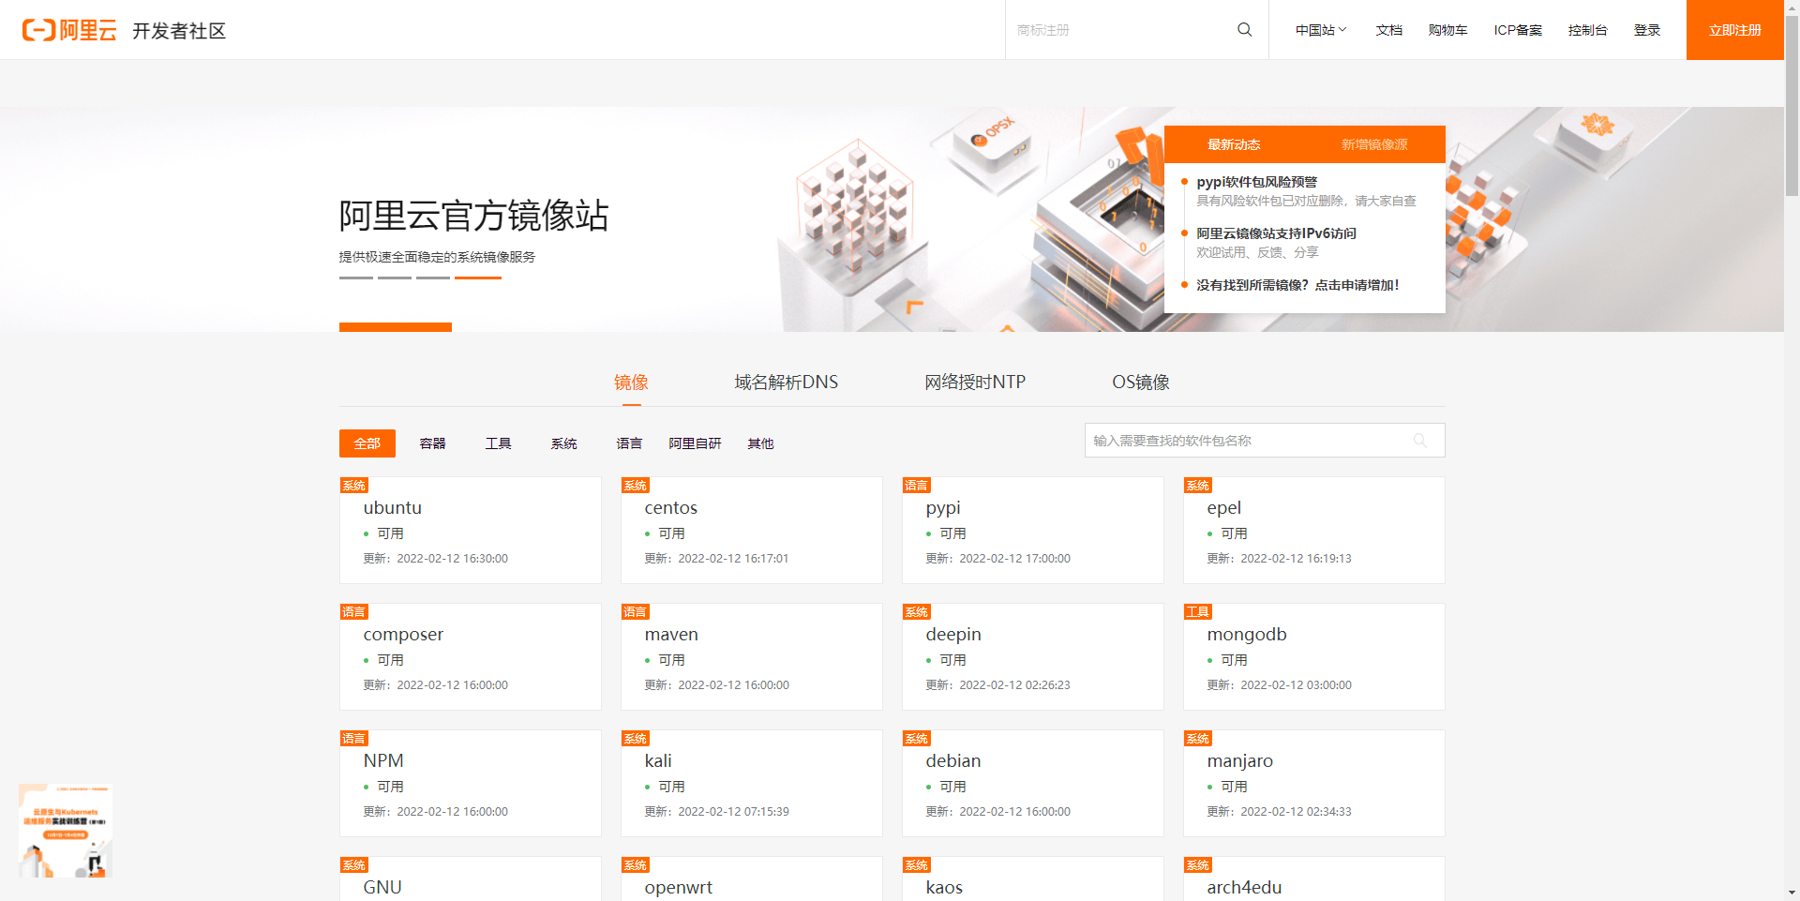Click the 语言 tag on pypi card
The height and width of the screenshot is (901, 1800).
click(x=917, y=485)
